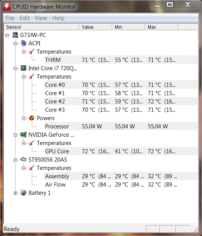The height and width of the screenshot is (236, 202).
Task: Select the Air Flow temperature row
Action: point(121,185)
